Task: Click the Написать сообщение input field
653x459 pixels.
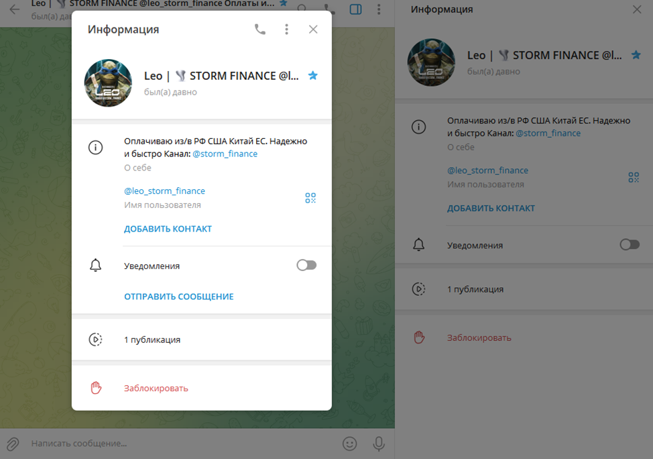Action: click(x=182, y=444)
